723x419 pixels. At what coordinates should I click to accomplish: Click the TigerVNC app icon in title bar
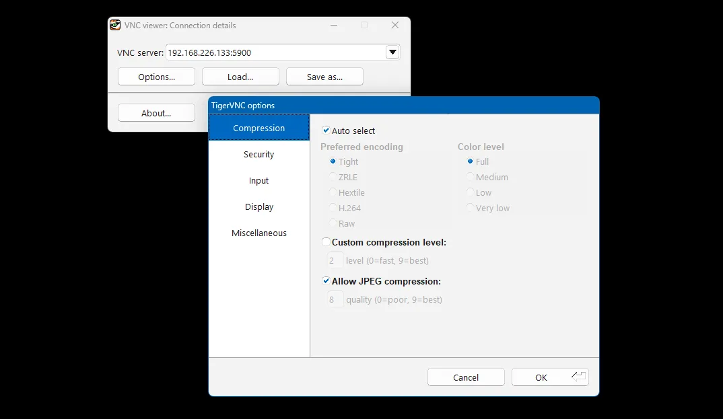tap(115, 26)
